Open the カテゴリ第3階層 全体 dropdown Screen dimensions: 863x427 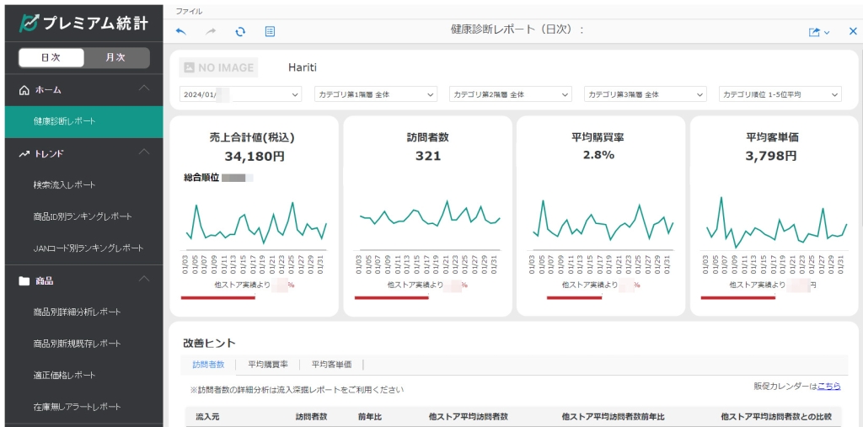pyautogui.click(x=645, y=94)
